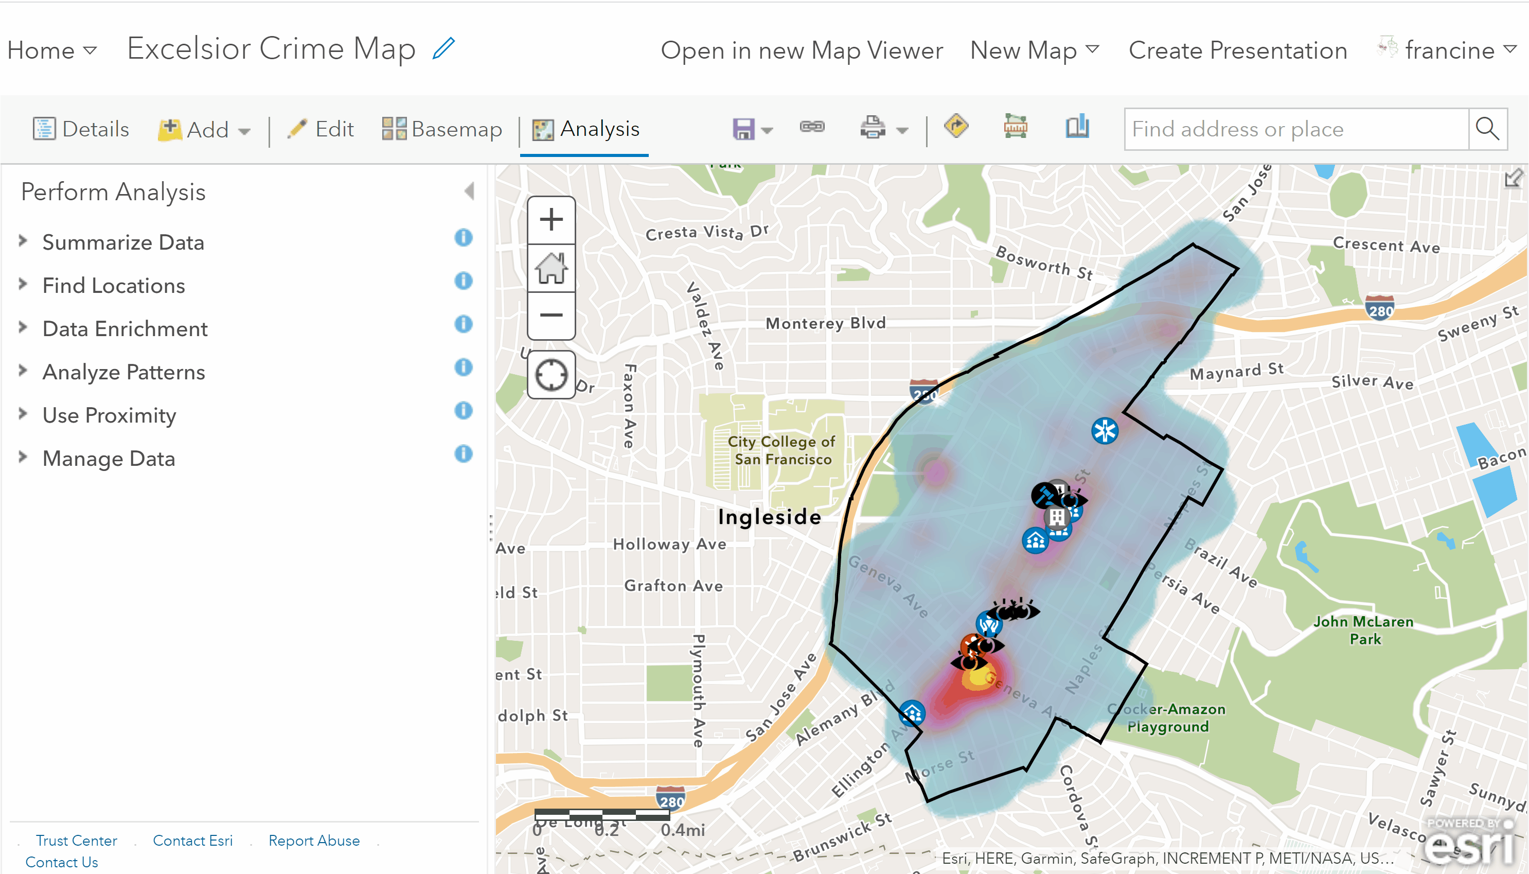
Task: Click the Find address or place field
Action: (1295, 129)
